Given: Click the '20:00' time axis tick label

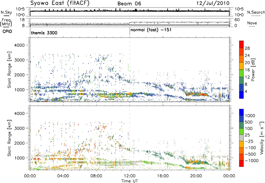Looking at the screenshot, I should [196, 176].
